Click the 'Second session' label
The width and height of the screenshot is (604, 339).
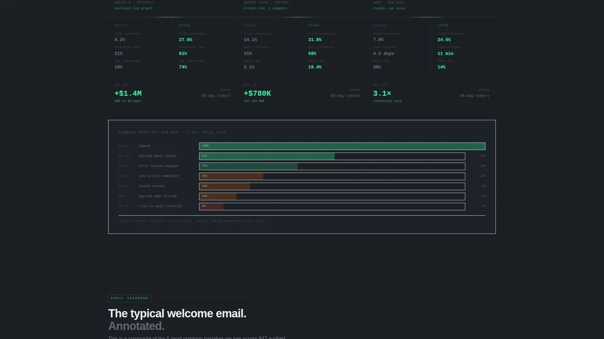[152, 186]
